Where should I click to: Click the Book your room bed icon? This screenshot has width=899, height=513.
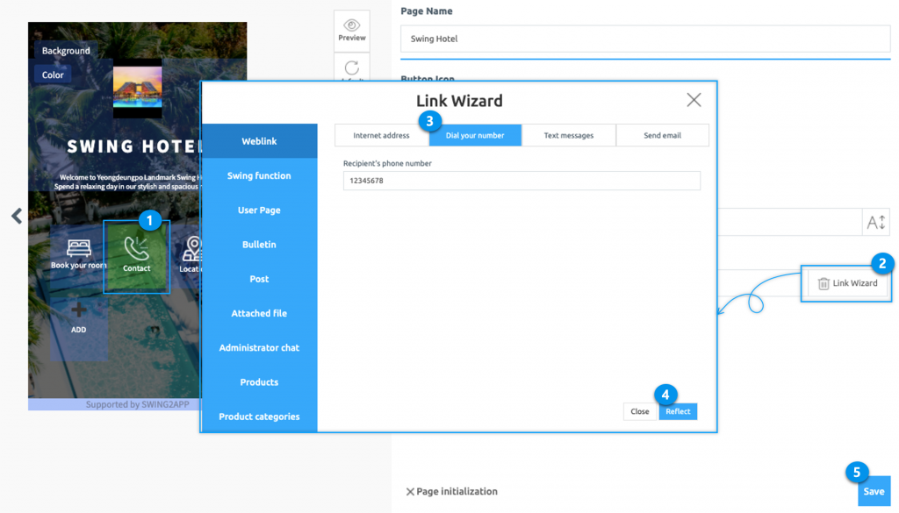[77, 248]
